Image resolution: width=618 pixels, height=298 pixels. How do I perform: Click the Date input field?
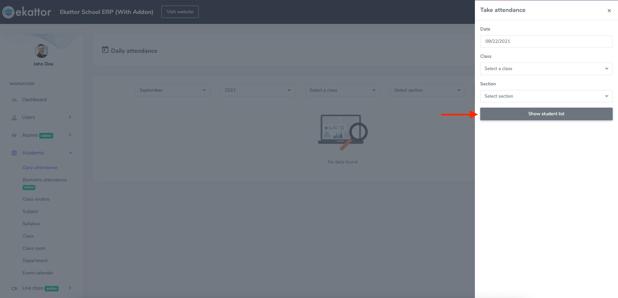[x=546, y=42]
